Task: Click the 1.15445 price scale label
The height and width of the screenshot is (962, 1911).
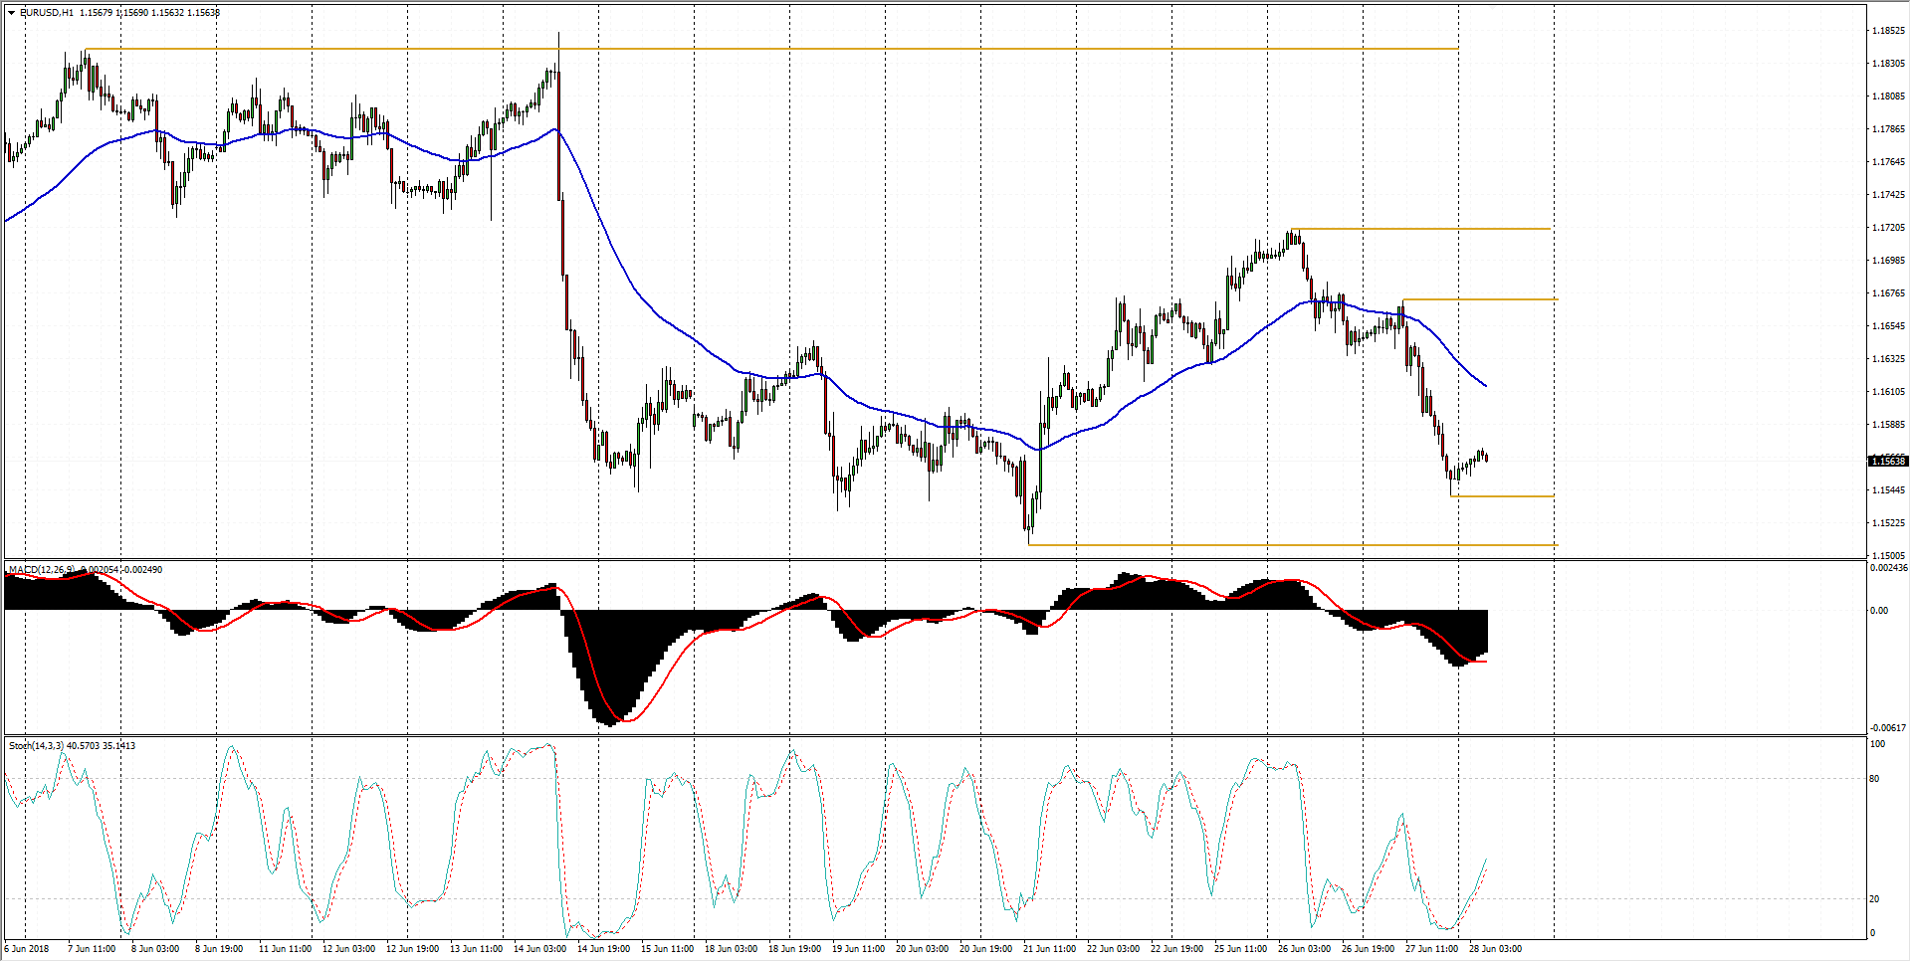Action: coord(1888,490)
